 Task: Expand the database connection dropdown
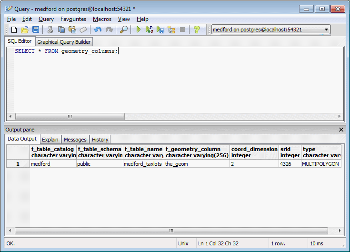(326, 30)
